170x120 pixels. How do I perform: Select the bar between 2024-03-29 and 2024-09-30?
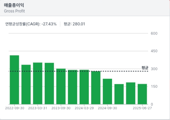coord(96,88)
